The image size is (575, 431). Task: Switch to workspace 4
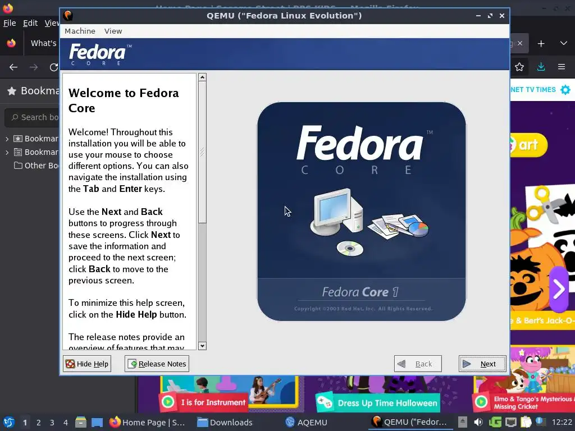click(65, 423)
